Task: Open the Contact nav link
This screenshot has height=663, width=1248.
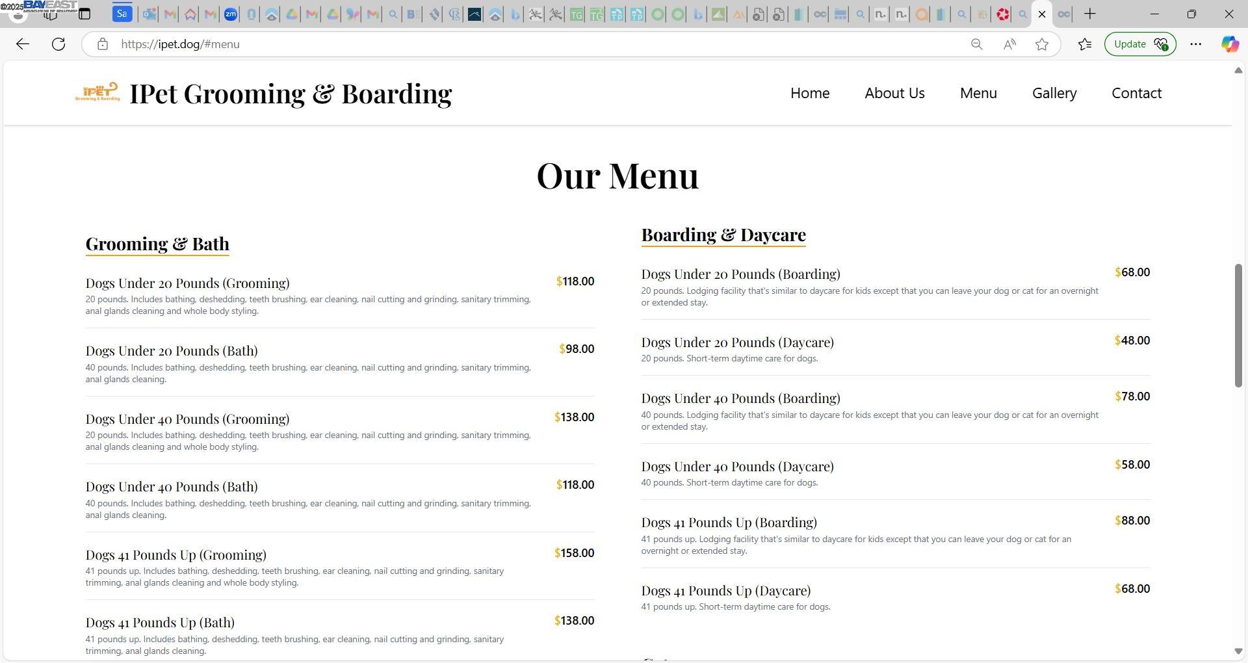Action: (x=1136, y=93)
